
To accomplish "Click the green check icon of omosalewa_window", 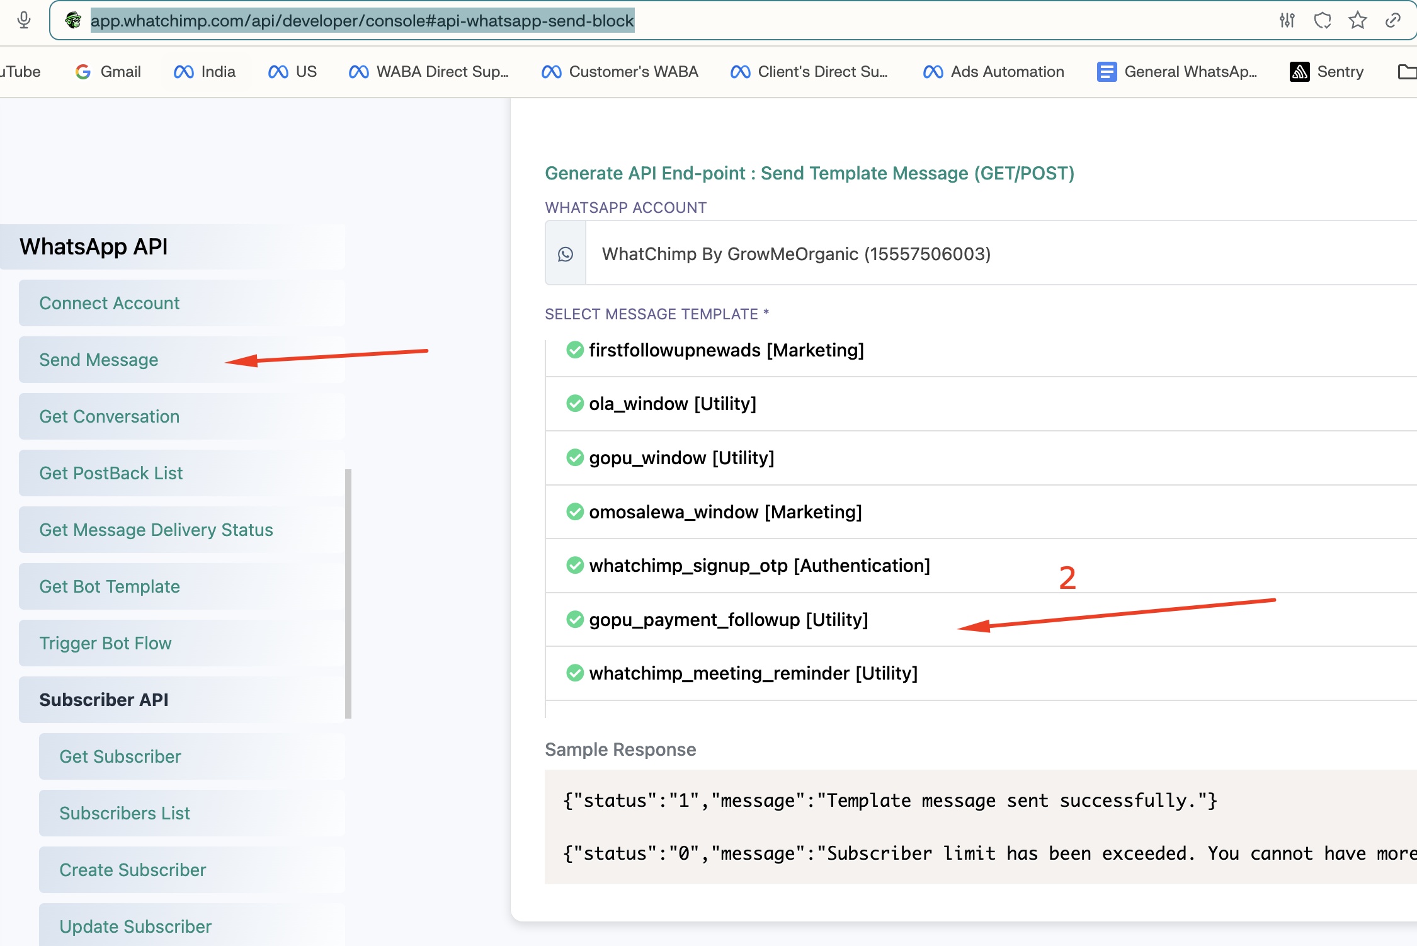I will tap(575, 511).
